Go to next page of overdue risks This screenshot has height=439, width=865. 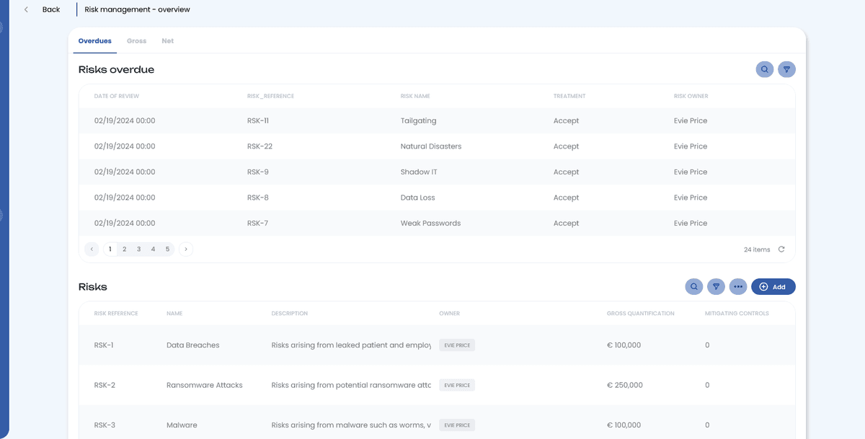pyautogui.click(x=186, y=249)
